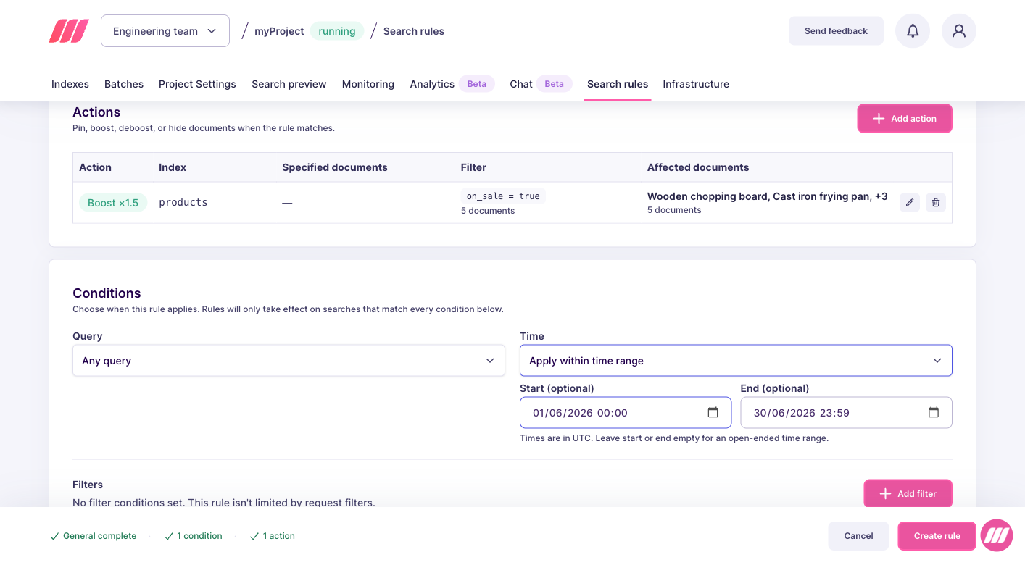Open the Analytics Beta tab
The image size is (1025, 565).
tap(452, 84)
